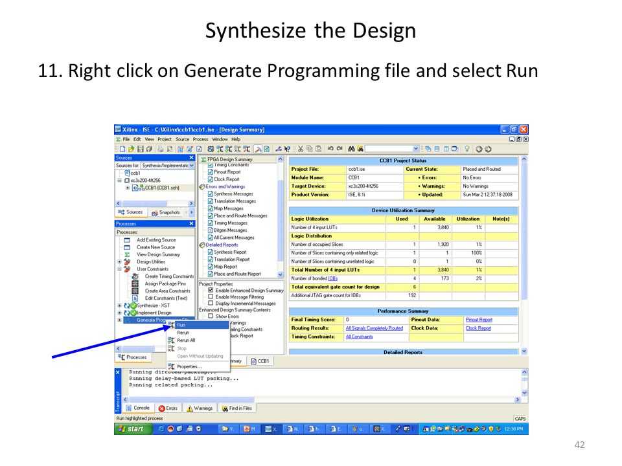Click the design summary tree vertical scrollbar
This screenshot has height=466, width=622.
pos(281,217)
